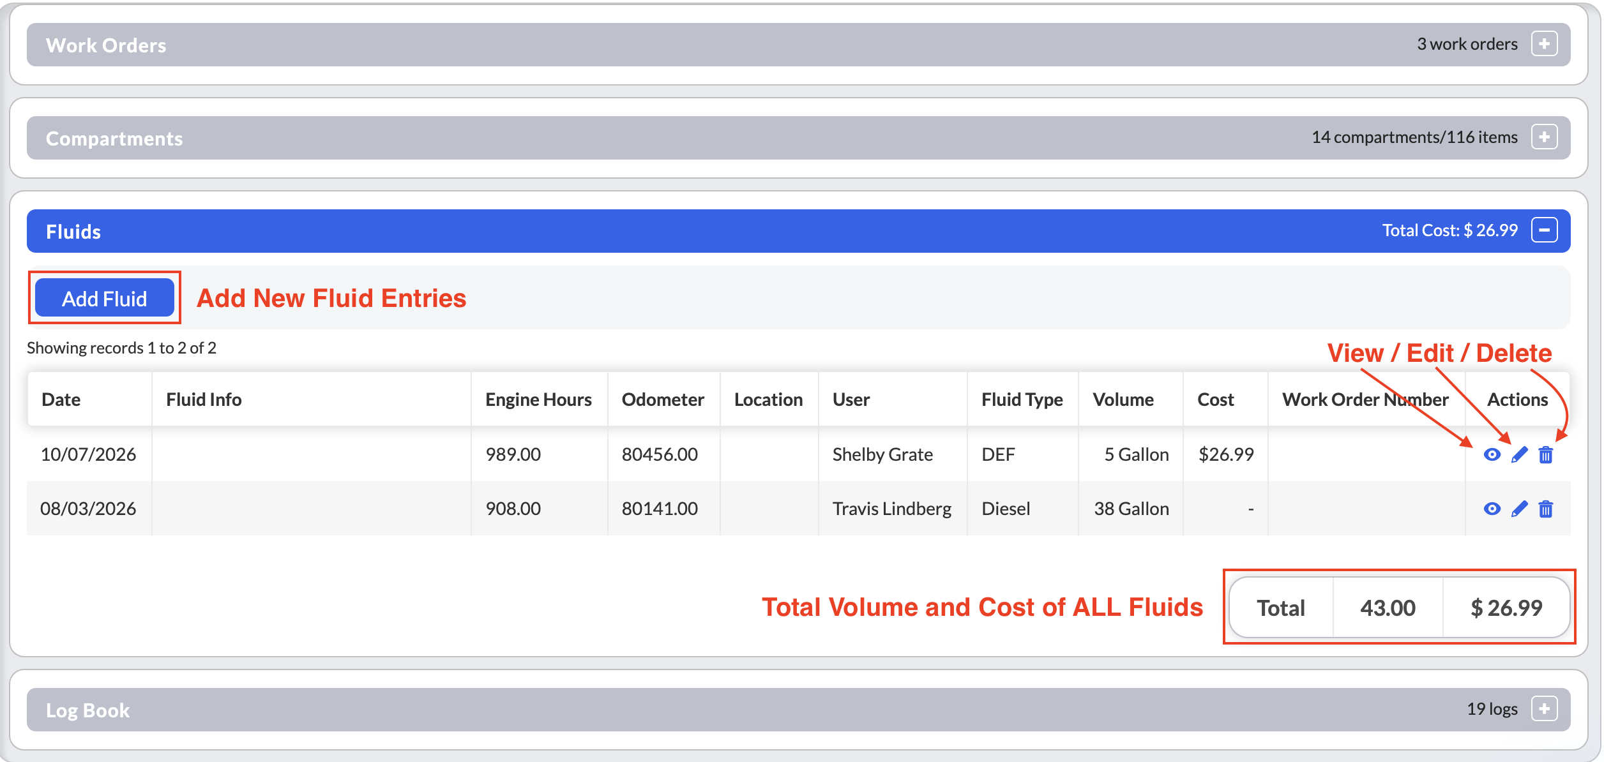
Task: Click the Travis Lindberg user cell
Action: pos(892,509)
